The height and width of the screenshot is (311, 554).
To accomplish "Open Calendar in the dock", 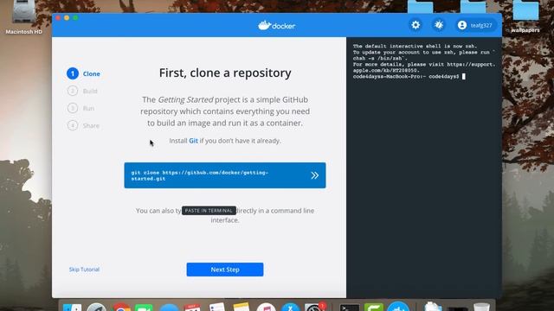I will [192, 308].
